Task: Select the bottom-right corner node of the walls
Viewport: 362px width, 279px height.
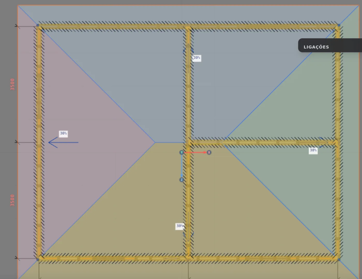Action: pyautogui.click(x=339, y=259)
